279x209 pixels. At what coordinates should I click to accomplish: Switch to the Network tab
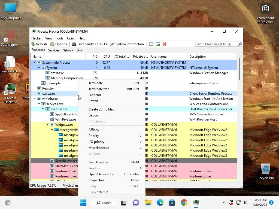coord(68,50)
